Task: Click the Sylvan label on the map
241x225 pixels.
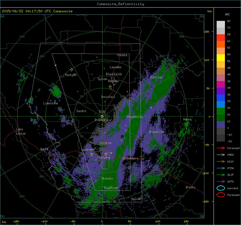Action: point(102,79)
